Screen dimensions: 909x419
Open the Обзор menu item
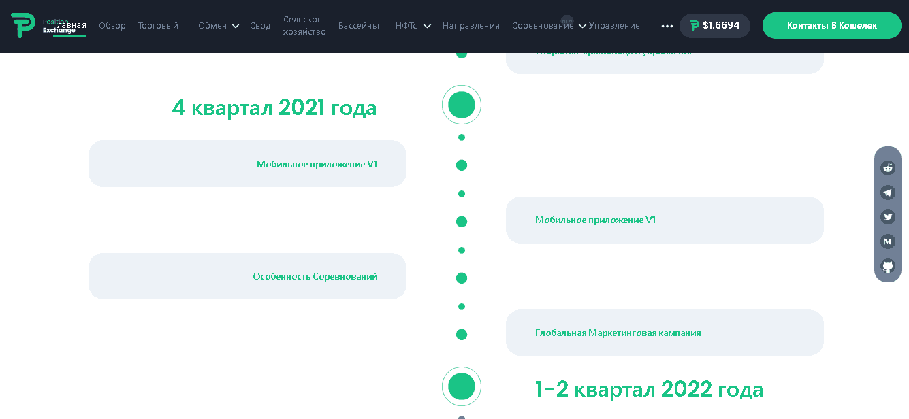click(112, 26)
